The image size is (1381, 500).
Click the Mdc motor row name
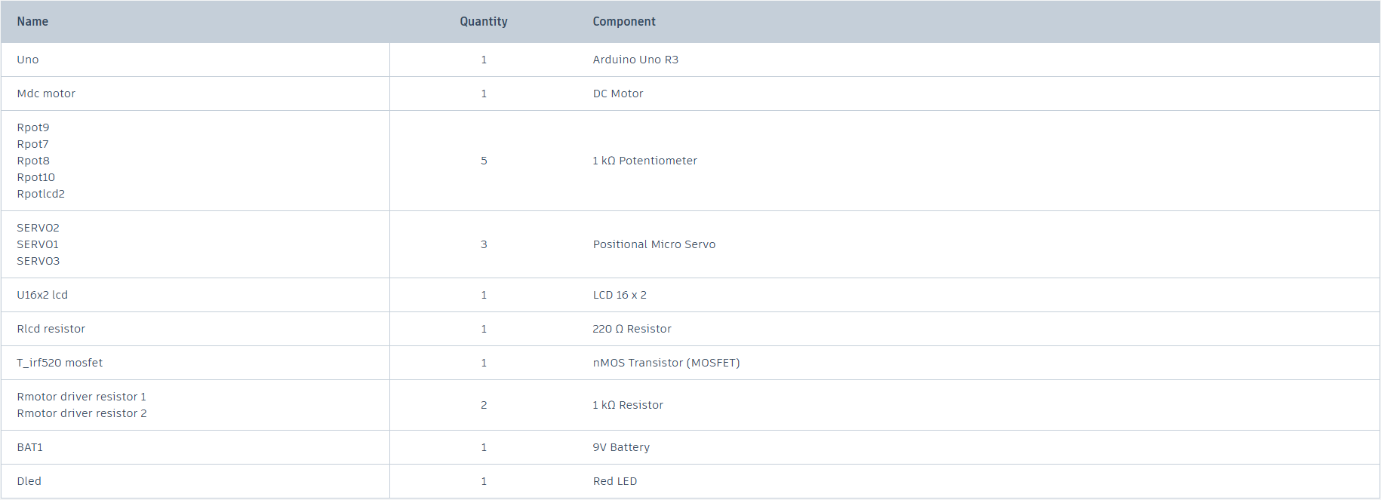46,94
